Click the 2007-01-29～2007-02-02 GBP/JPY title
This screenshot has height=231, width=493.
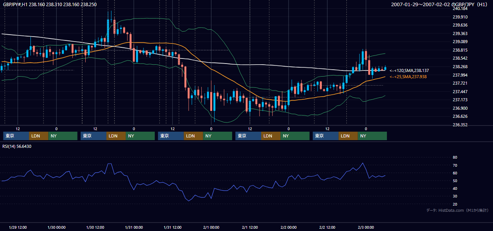[x=439, y=5]
